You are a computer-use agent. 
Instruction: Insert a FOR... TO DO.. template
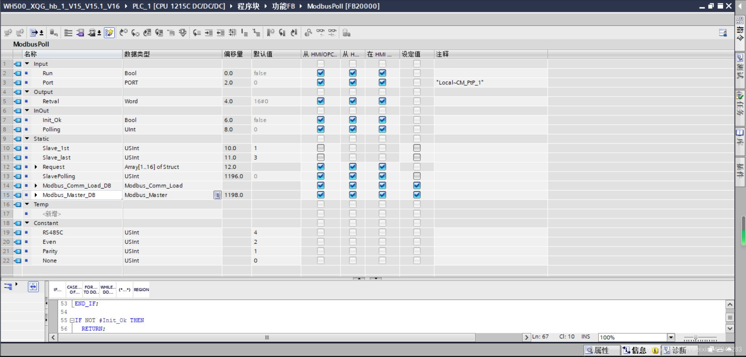tap(91, 290)
